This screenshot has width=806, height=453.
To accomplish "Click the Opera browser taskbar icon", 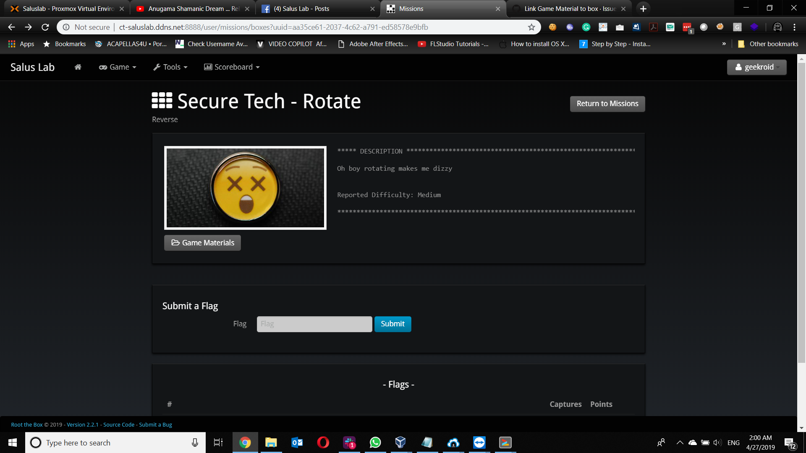I will pyautogui.click(x=323, y=443).
